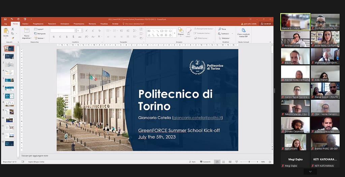Image resolution: width=345 pixels, height=177 pixels.
Task: Switch to the Progettazione tab
Action: (38, 24)
